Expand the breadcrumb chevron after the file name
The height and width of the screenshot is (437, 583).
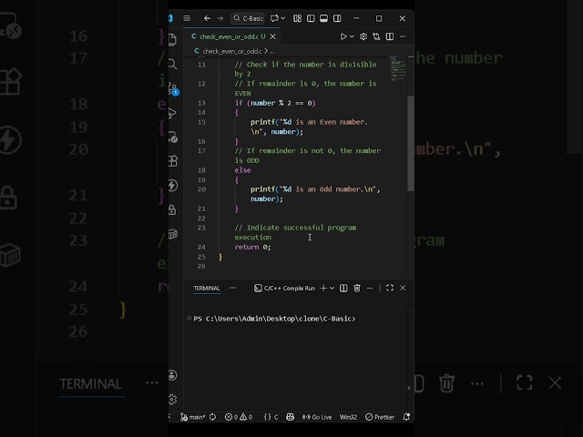tap(266, 51)
